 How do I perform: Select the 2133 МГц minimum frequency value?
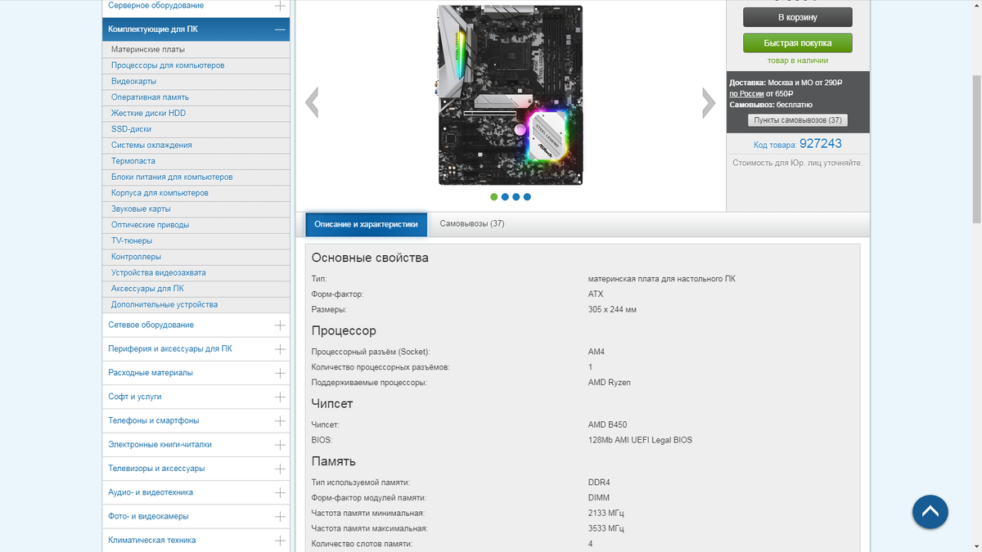[x=606, y=514]
